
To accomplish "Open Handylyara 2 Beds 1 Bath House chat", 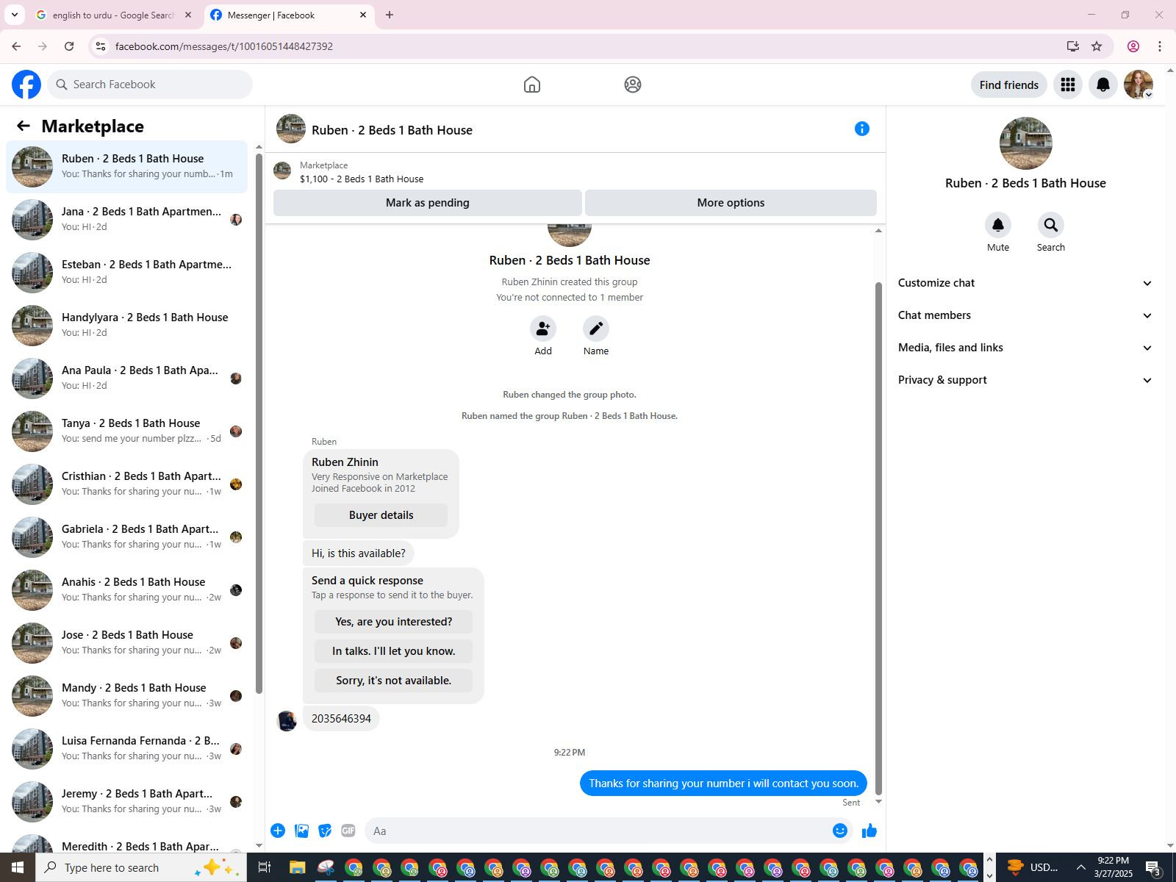I will 126,325.
